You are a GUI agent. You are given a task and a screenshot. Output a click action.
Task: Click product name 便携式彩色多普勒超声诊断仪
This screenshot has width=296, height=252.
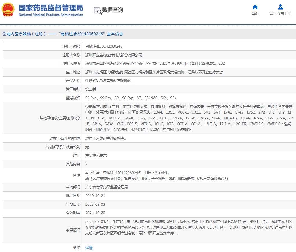[108, 81]
